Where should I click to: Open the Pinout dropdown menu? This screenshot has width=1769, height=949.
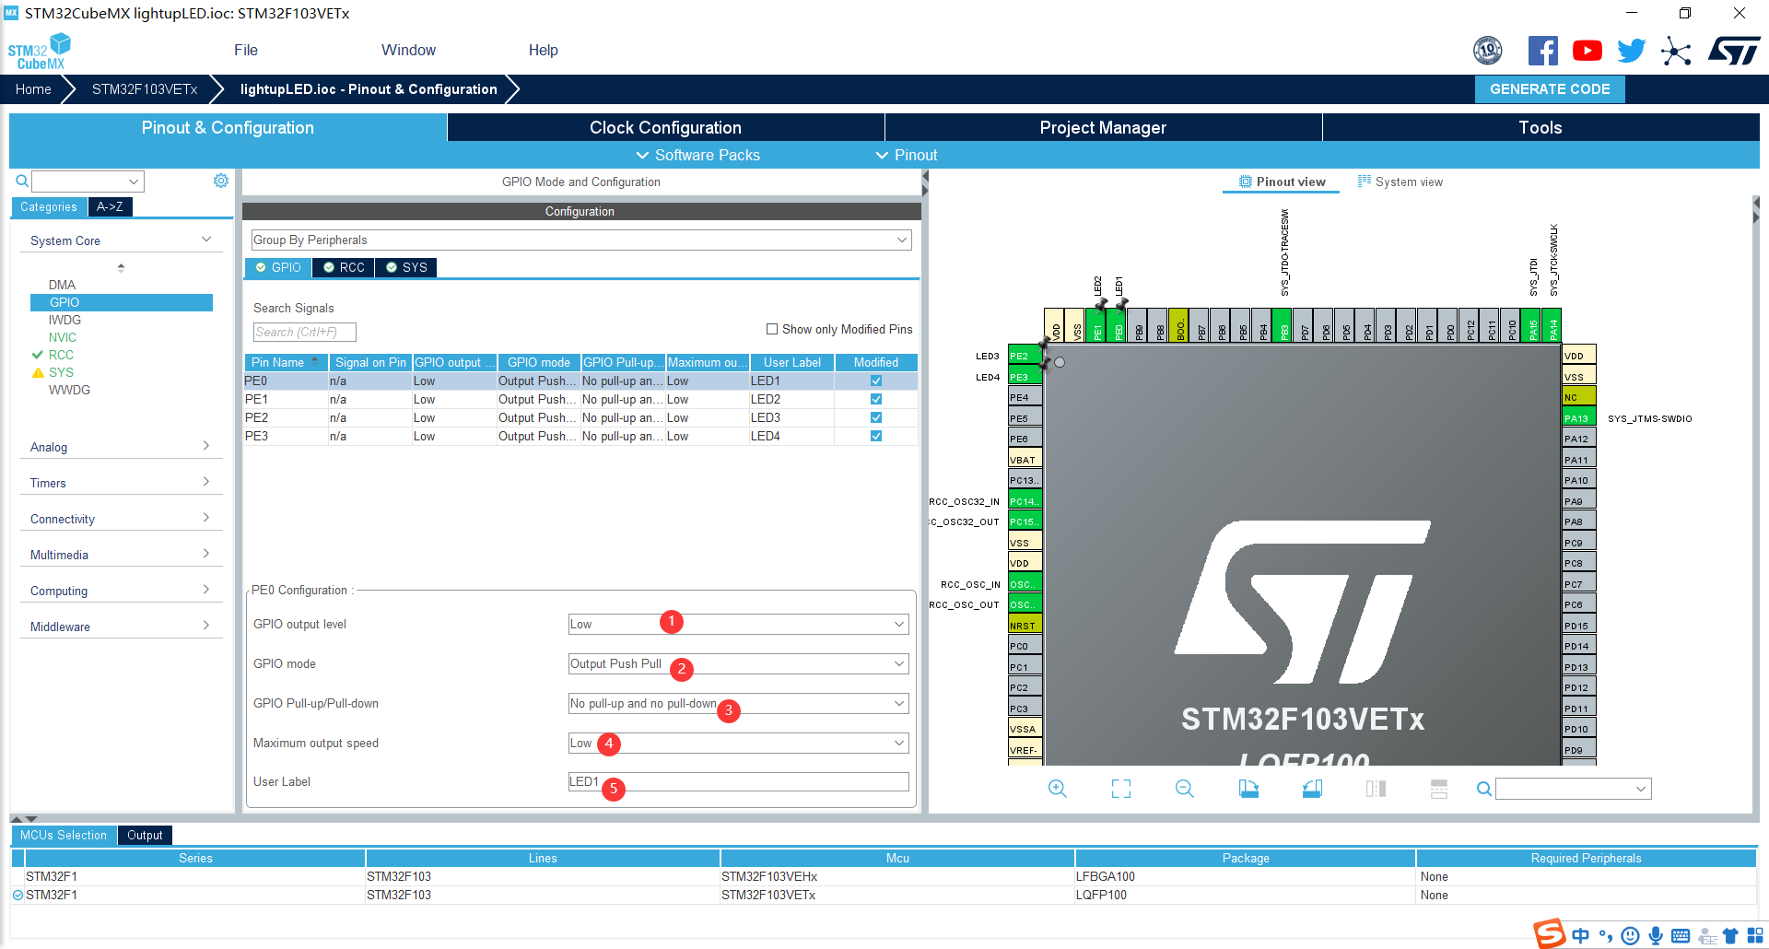(x=907, y=155)
